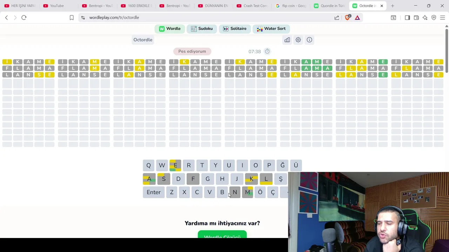This screenshot has width=449, height=252.
Task: Tap the Ç key on virtual keyboard
Action: [273, 192]
